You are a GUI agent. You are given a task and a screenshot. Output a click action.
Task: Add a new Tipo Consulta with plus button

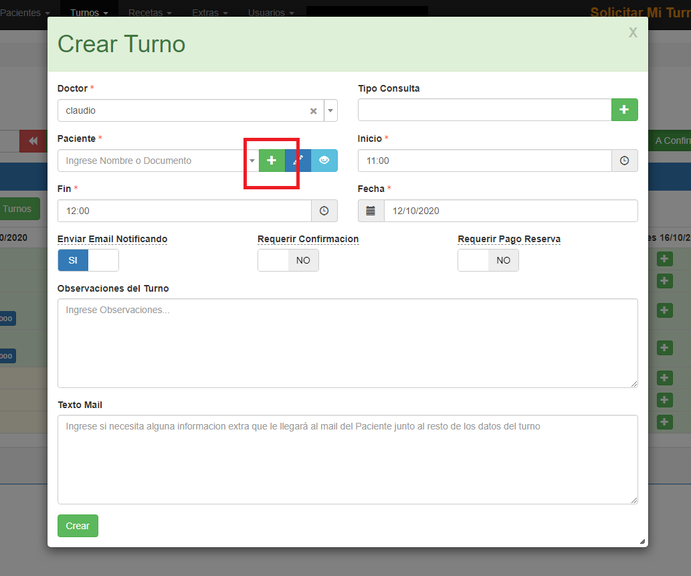(x=624, y=110)
